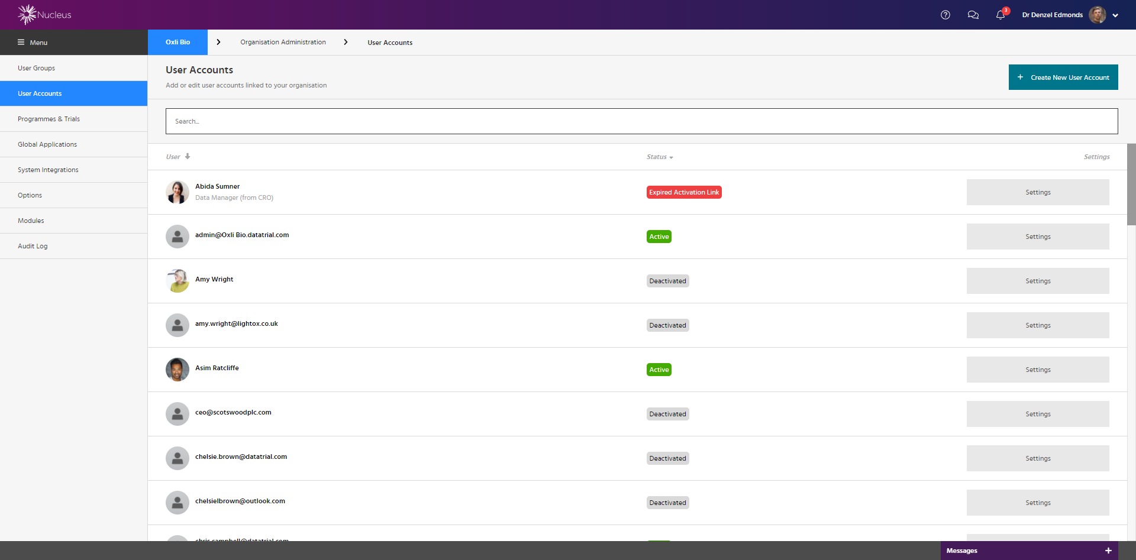1136x560 pixels.
Task: Click Create New User Account button
Action: [1063, 77]
